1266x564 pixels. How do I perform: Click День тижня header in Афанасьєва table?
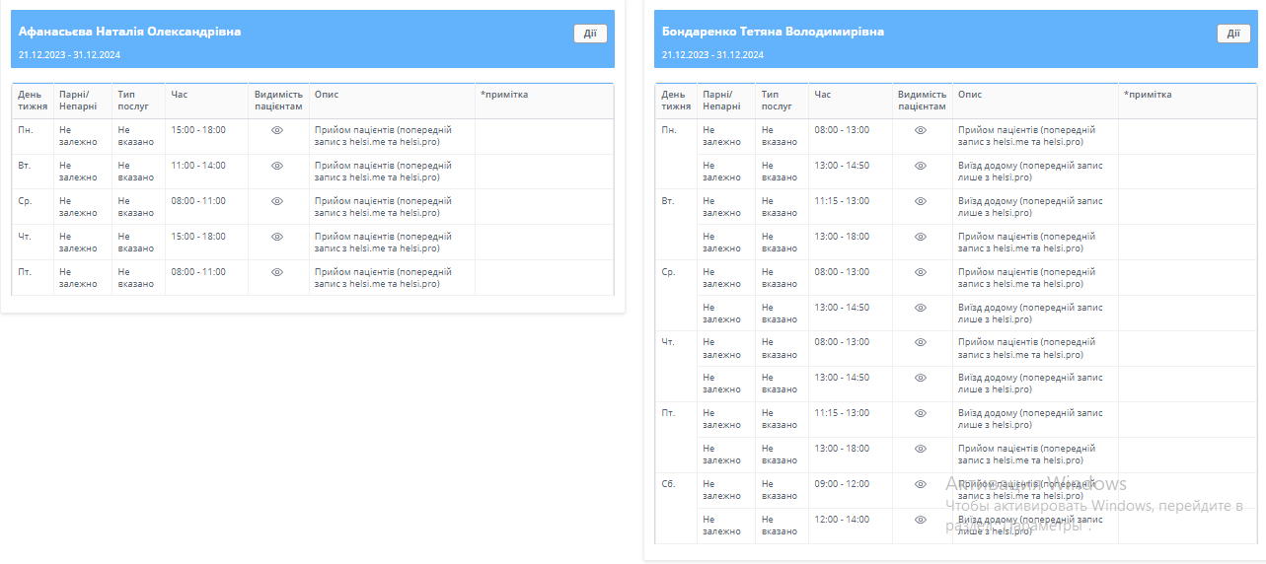[33, 101]
